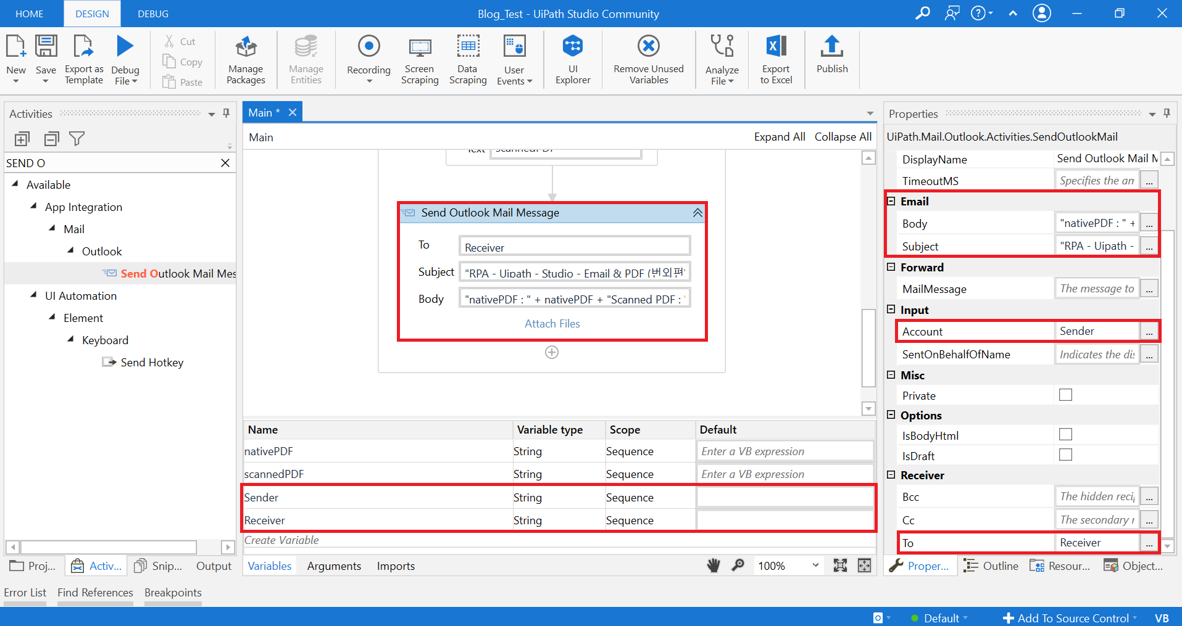The width and height of the screenshot is (1182, 626).
Task: Collapse all activities tree icon
Action: [x=52, y=139]
